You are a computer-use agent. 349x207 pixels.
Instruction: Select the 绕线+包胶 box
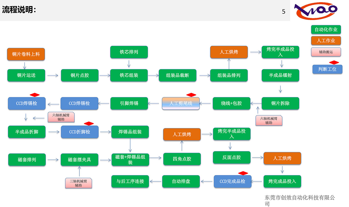231,103
